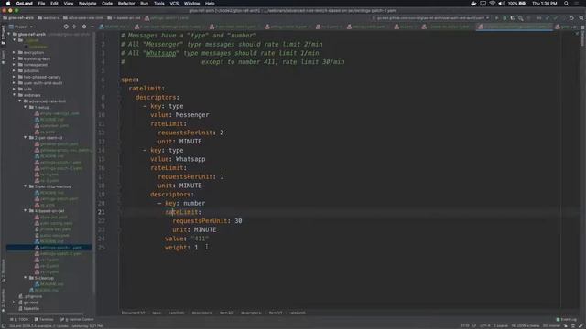The width and height of the screenshot is (586, 329).
Task: Click the 'requestsPerUnit: 30' line
Action: [x=207, y=221]
